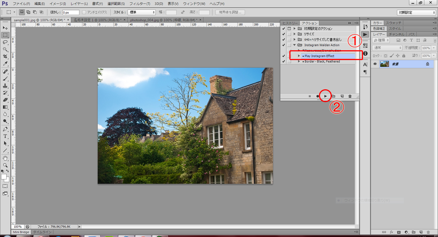438x237 pixels.
Task: Enable the アンチエイリアス checkbox
Action: point(84,12)
